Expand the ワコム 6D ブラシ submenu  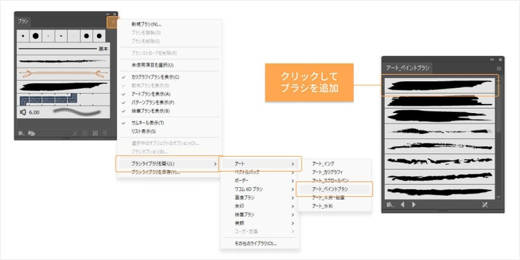pyautogui.click(x=260, y=189)
